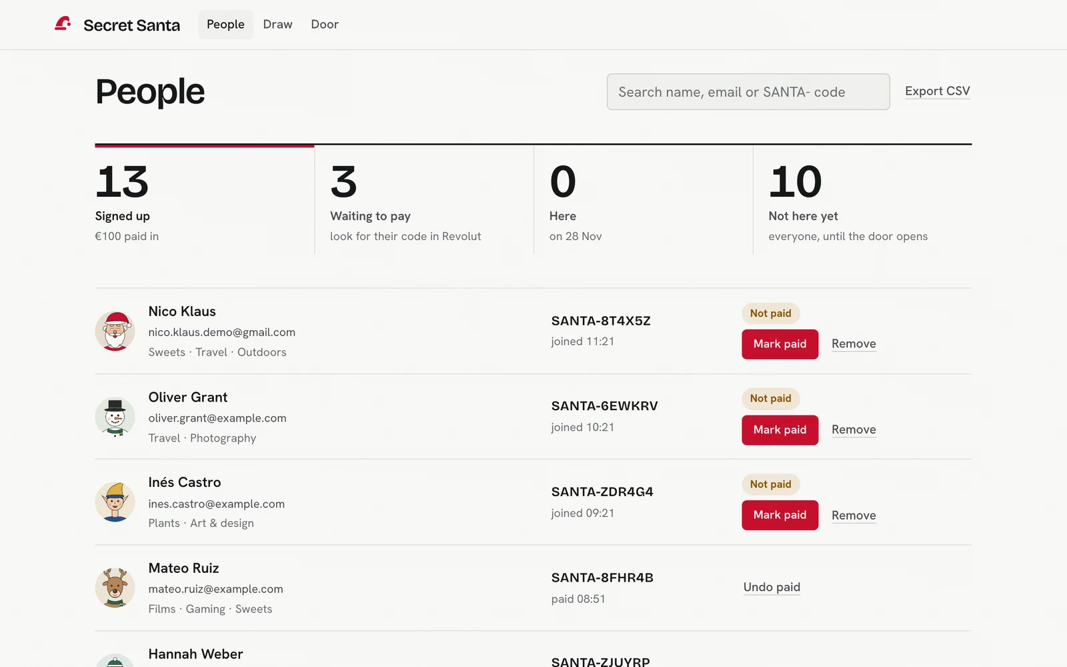Image resolution: width=1067 pixels, height=667 pixels.
Task: Click code SANTA-6EWKRV
Action: click(x=604, y=406)
